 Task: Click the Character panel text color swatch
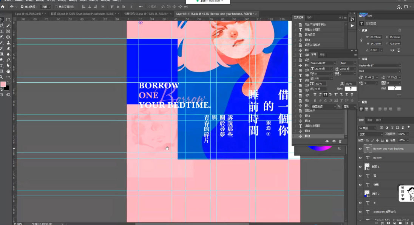point(351,89)
